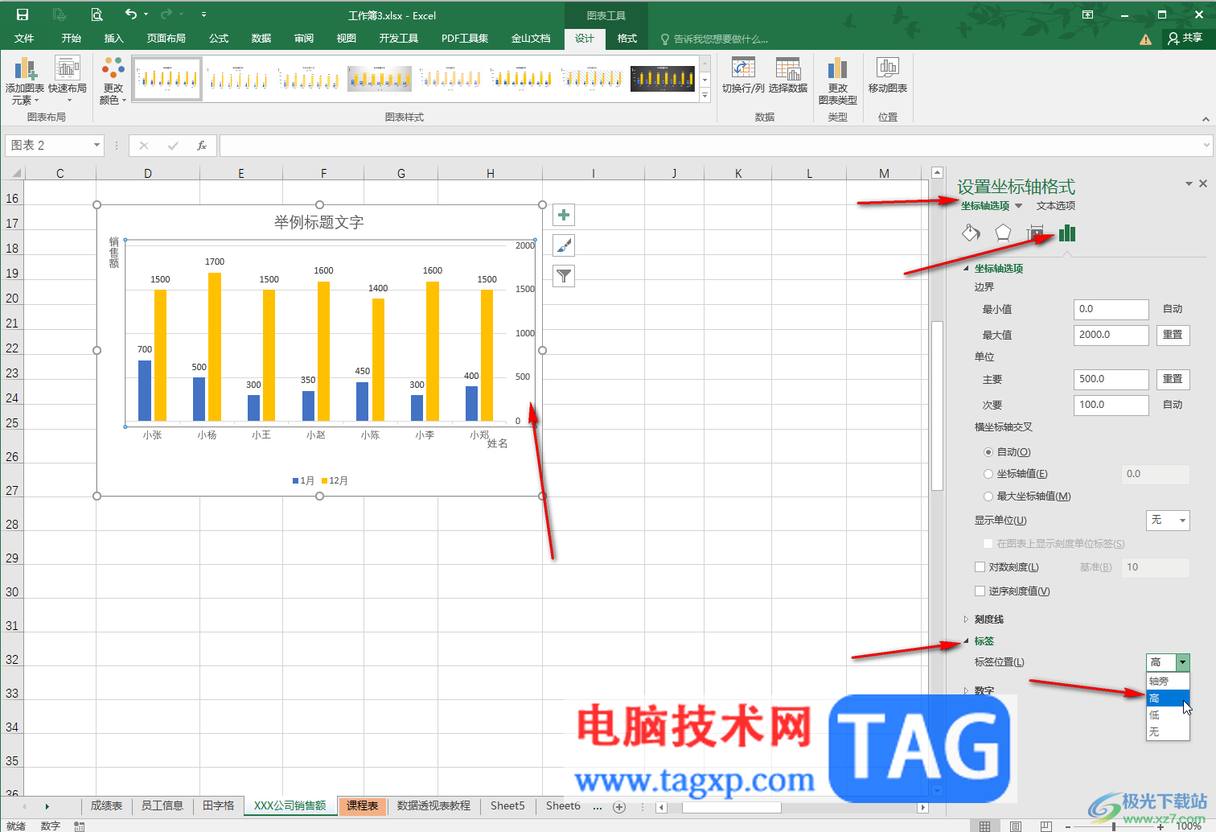Open Display units dropdown
Viewport: 1216px width, 832px height.
[1168, 521]
